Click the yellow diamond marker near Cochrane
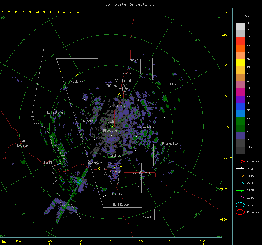Viewport: 262px width, 245px height. pos(100,168)
